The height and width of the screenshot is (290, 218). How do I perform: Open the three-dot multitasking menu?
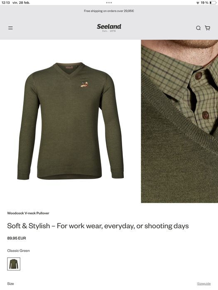[x=109, y=2]
